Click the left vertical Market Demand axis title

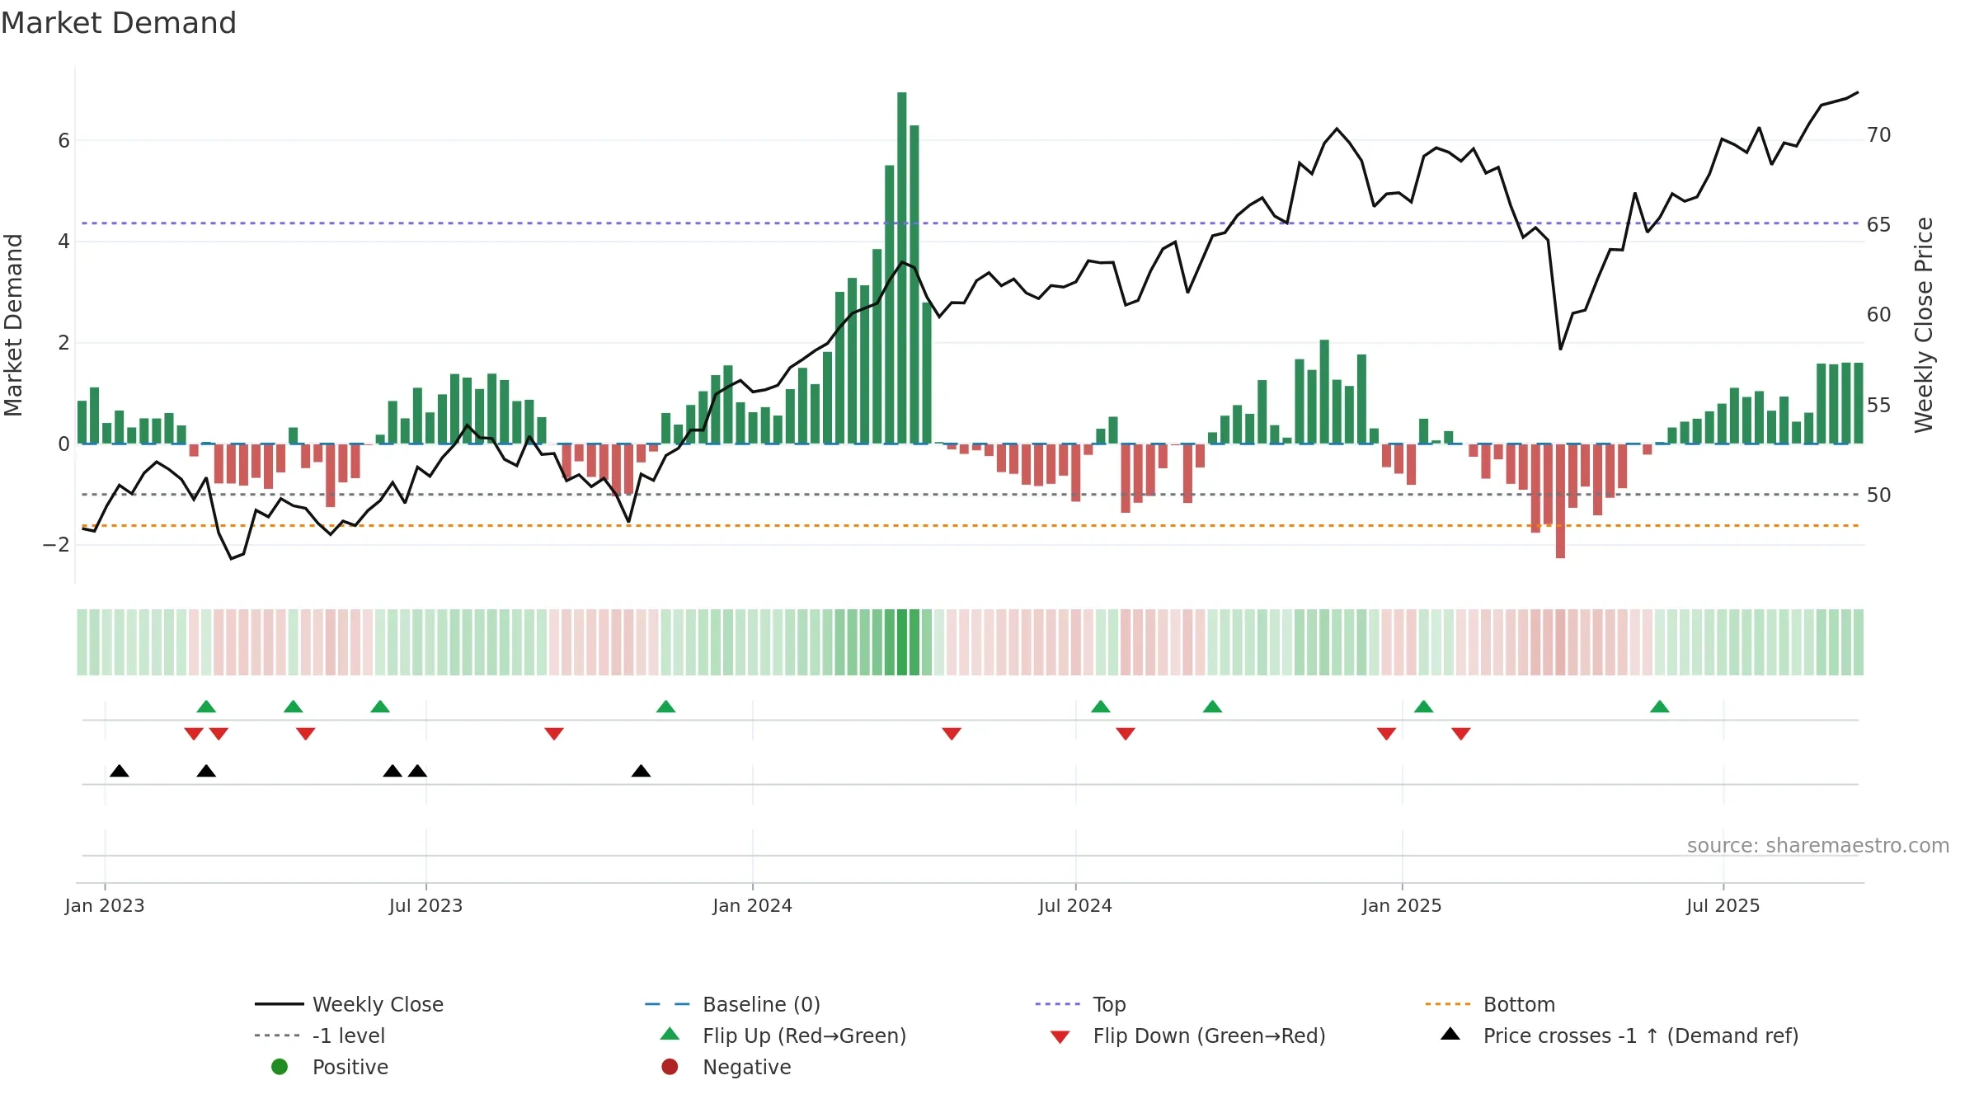tap(13, 325)
